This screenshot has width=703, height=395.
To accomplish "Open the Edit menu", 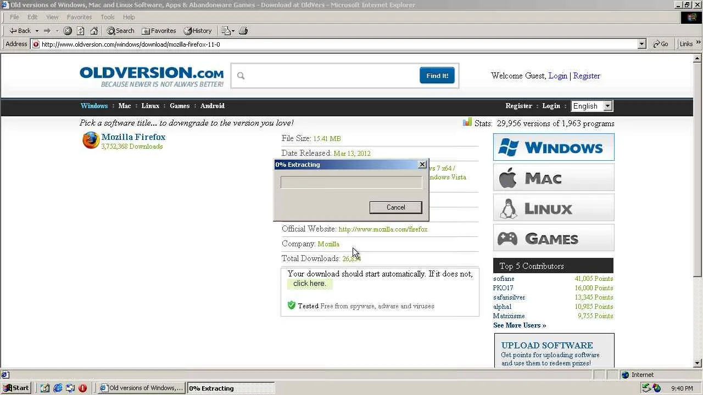I will (x=32, y=17).
